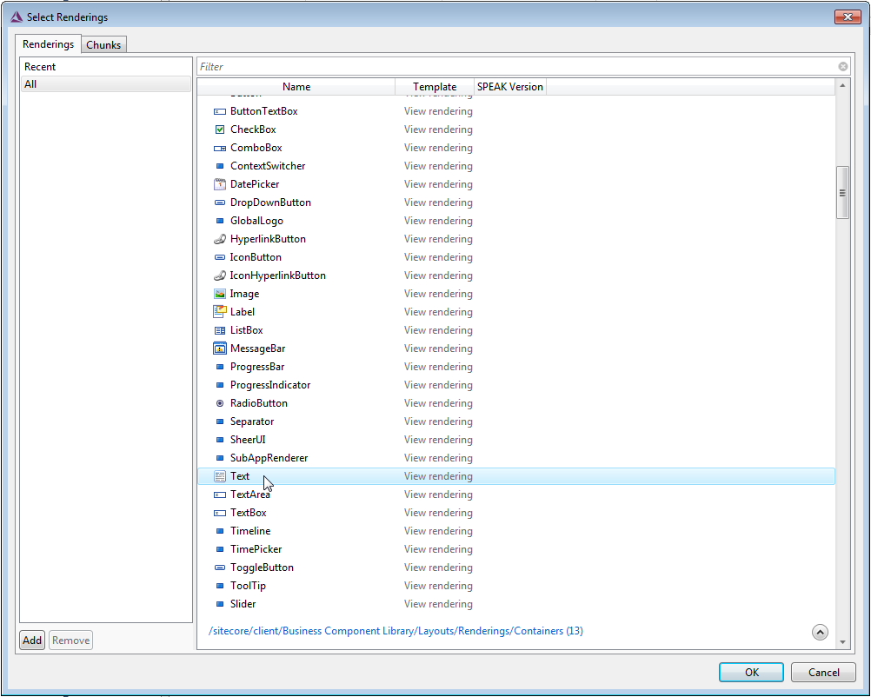This screenshot has width=871, height=697.
Task: Click the MessageBar rendering icon
Action: (x=220, y=348)
